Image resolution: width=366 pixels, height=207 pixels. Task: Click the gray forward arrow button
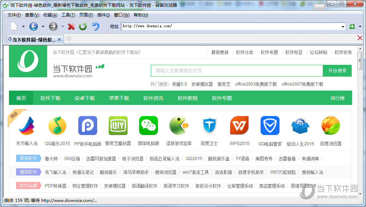point(53,26)
